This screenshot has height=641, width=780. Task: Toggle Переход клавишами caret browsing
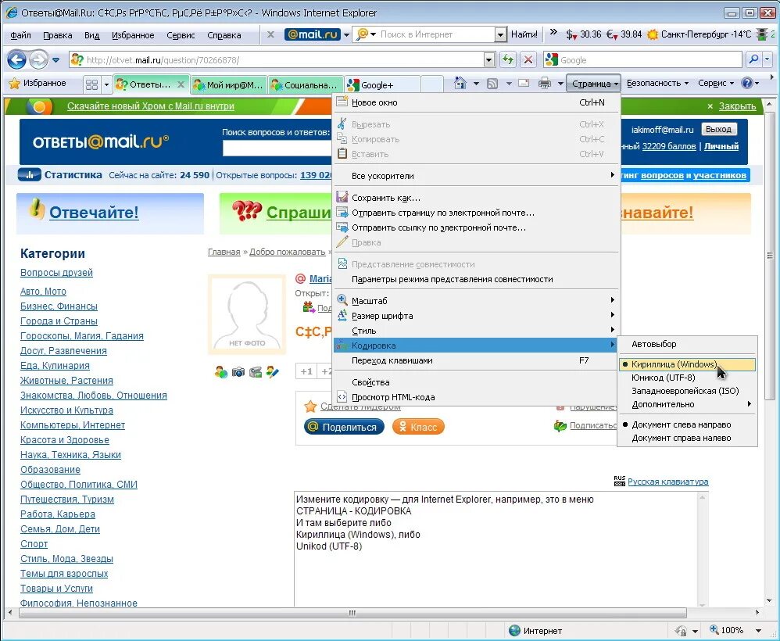[476, 360]
